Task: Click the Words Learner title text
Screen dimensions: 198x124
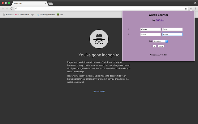Action: pyautogui.click(x=158, y=15)
